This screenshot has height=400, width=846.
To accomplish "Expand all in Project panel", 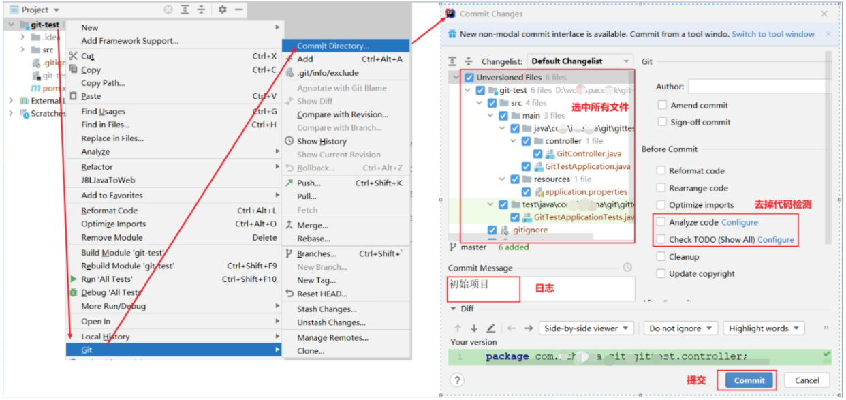I will click(x=185, y=10).
